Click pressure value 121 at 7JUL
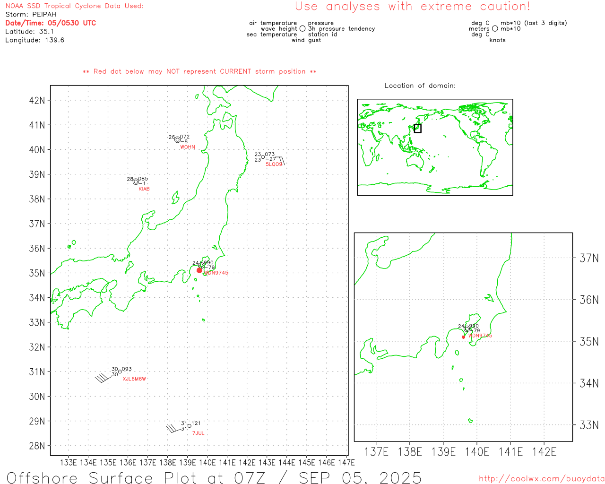 pyautogui.click(x=196, y=423)
